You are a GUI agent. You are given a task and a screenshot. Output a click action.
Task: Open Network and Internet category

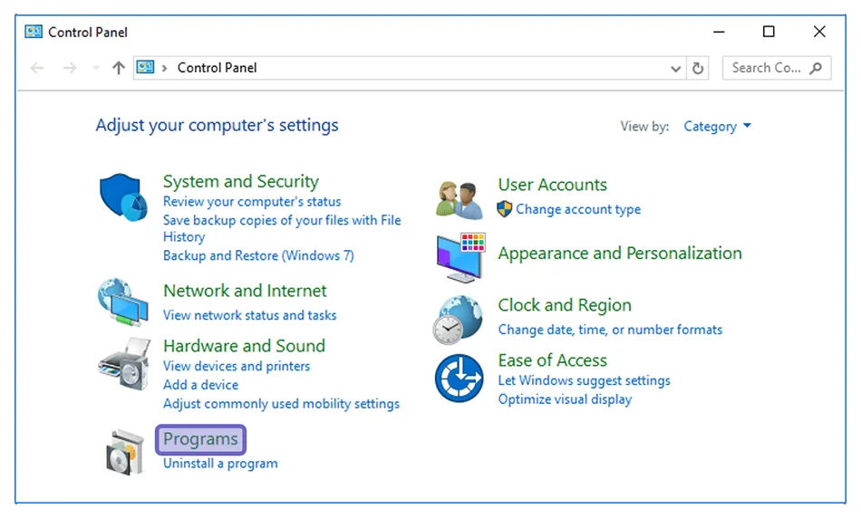tap(245, 291)
